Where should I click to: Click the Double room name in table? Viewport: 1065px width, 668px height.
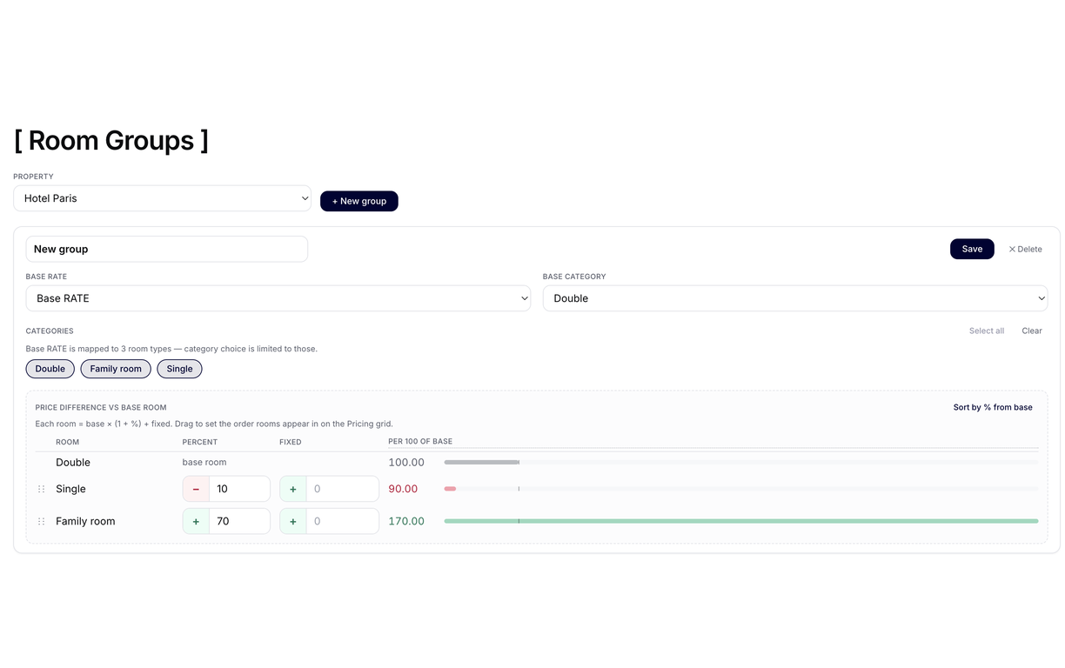coord(73,462)
